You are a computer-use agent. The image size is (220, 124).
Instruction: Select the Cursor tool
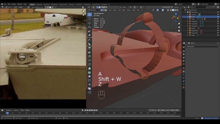coord(89,19)
